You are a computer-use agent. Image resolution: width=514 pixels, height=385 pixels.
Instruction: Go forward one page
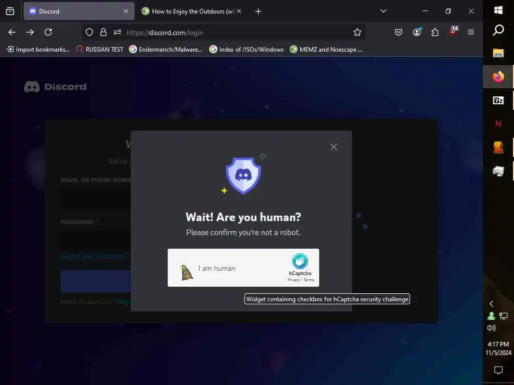click(30, 32)
